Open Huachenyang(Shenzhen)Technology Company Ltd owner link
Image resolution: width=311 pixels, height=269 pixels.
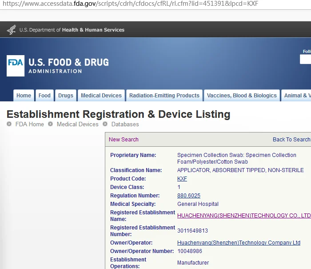(x=239, y=243)
